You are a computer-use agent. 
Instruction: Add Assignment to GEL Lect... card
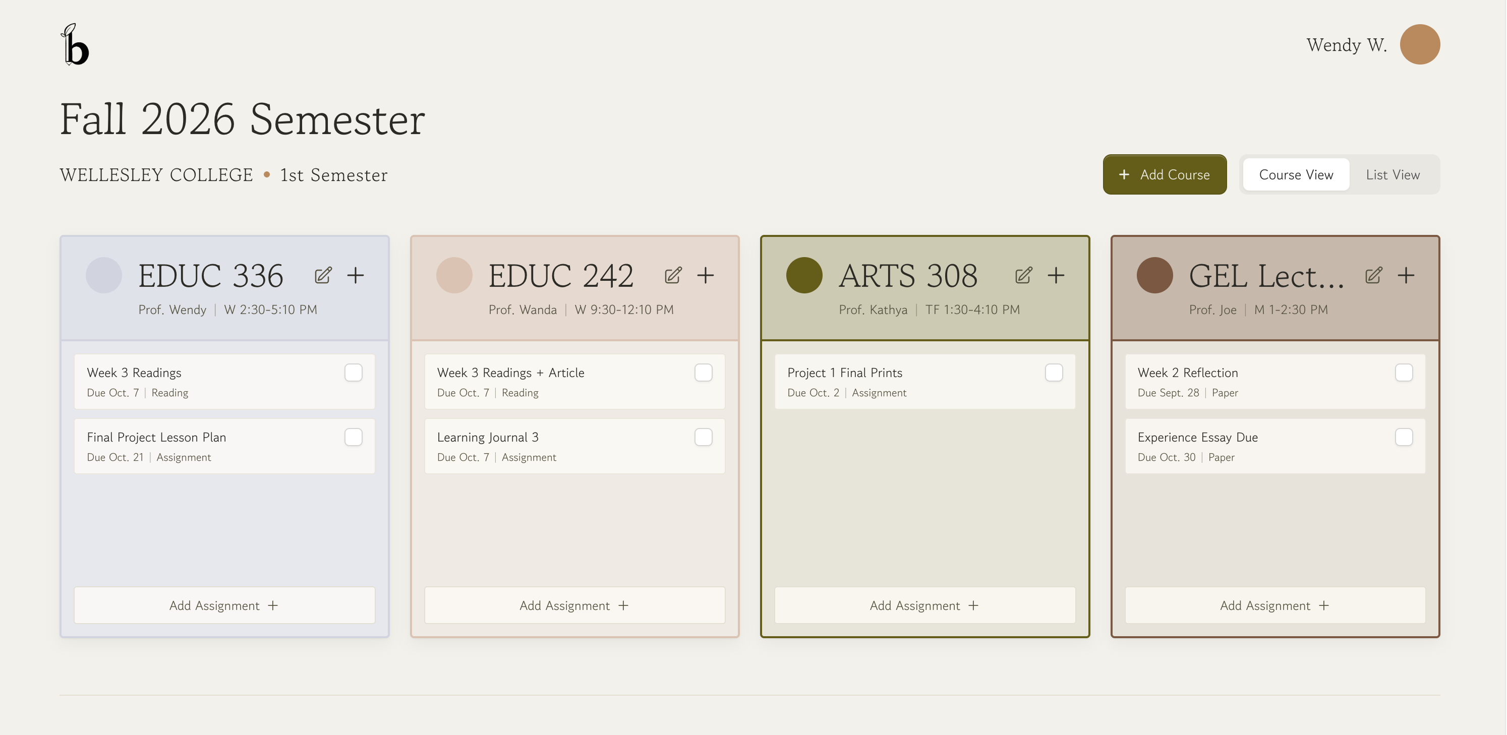pos(1276,605)
